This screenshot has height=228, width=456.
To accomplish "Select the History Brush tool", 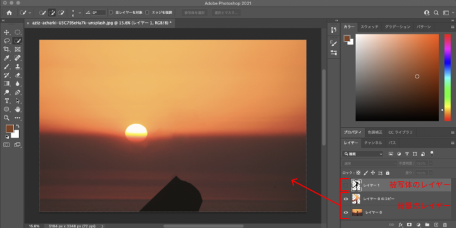I will click(6, 75).
